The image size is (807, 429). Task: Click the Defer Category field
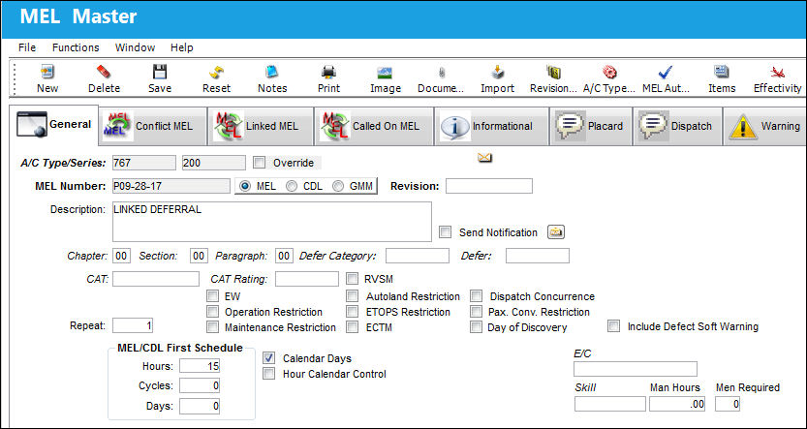[418, 256]
